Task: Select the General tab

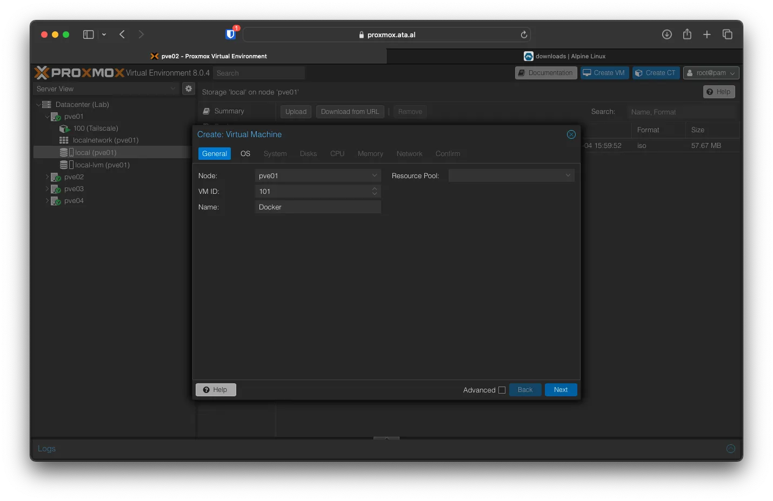Action: 215,154
